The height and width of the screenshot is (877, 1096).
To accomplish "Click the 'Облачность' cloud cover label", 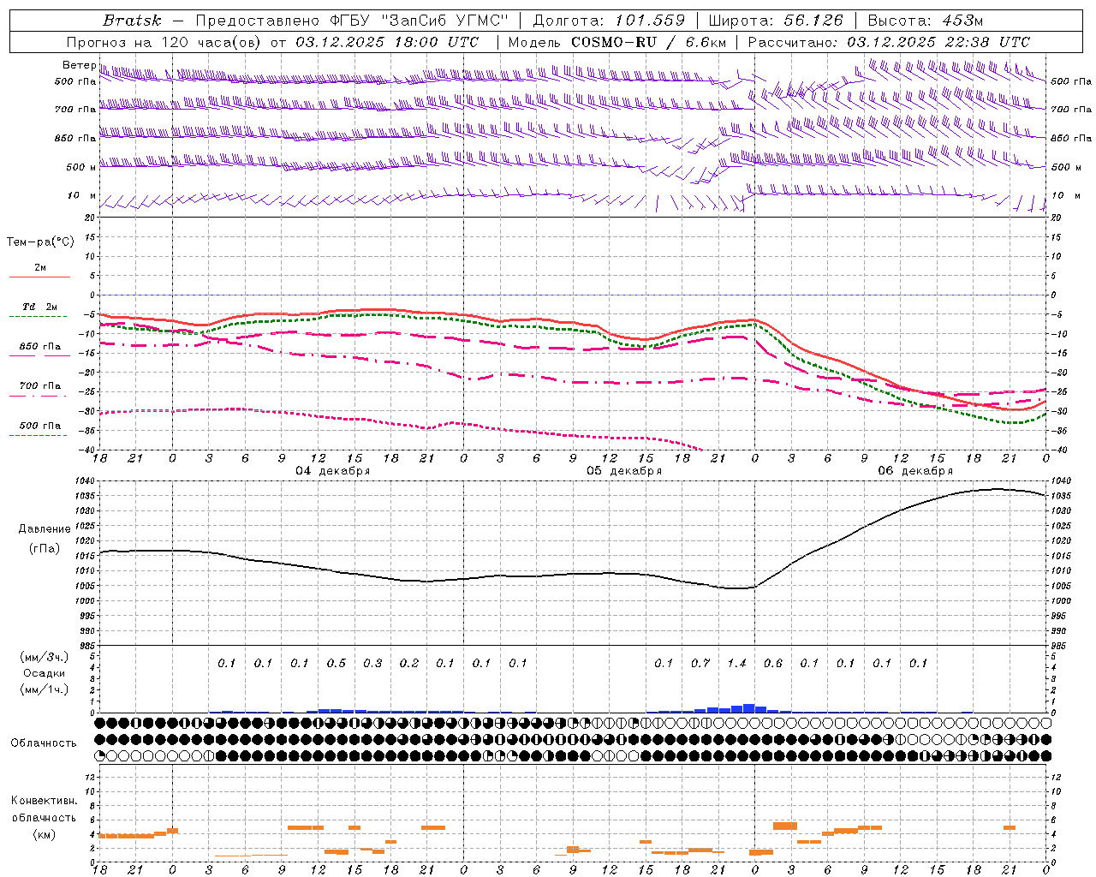I will point(44,743).
